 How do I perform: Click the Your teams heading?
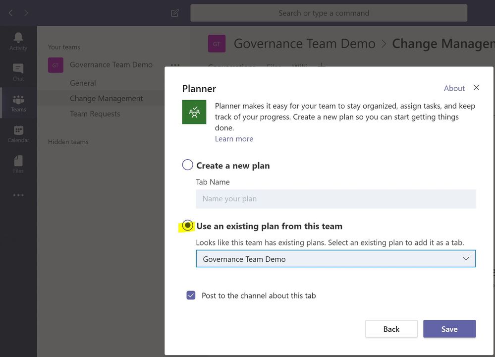pos(64,47)
